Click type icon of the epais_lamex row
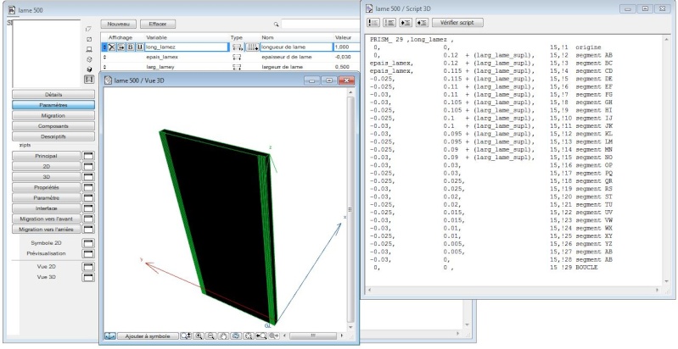Viewport: 678px width, 349px height. click(x=237, y=57)
